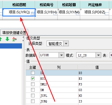Select the ID column name cell
This screenshot has width=112, height=105.
coord(59,73)
